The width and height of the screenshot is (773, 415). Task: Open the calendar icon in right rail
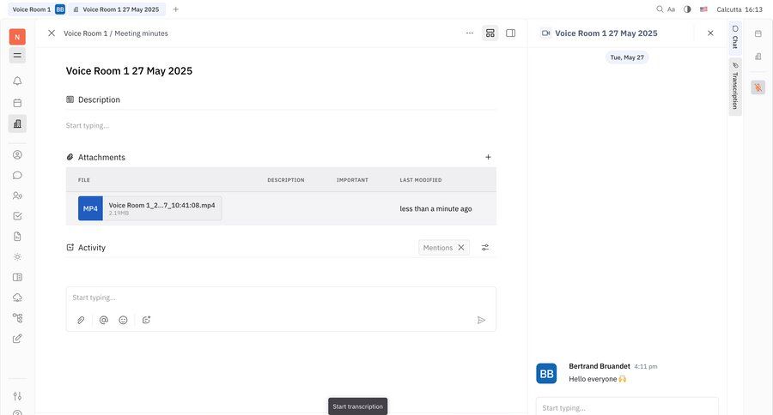coord(758,33)
